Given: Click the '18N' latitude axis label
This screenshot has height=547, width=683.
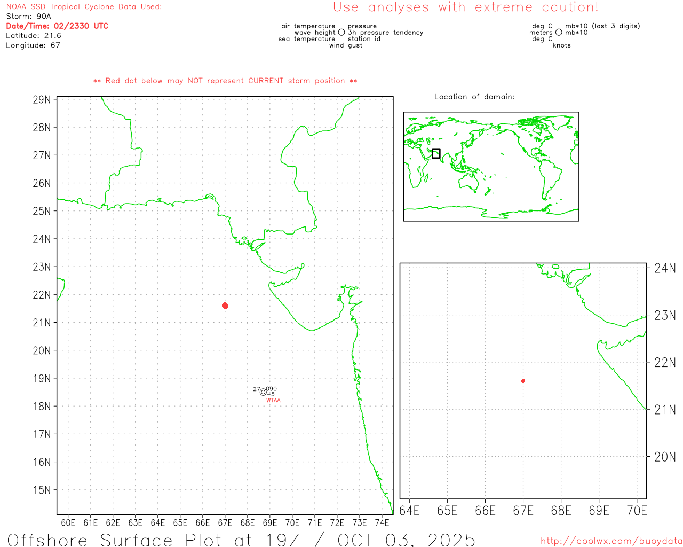Looking at the screenshot, I should click(x=42, y=407).
